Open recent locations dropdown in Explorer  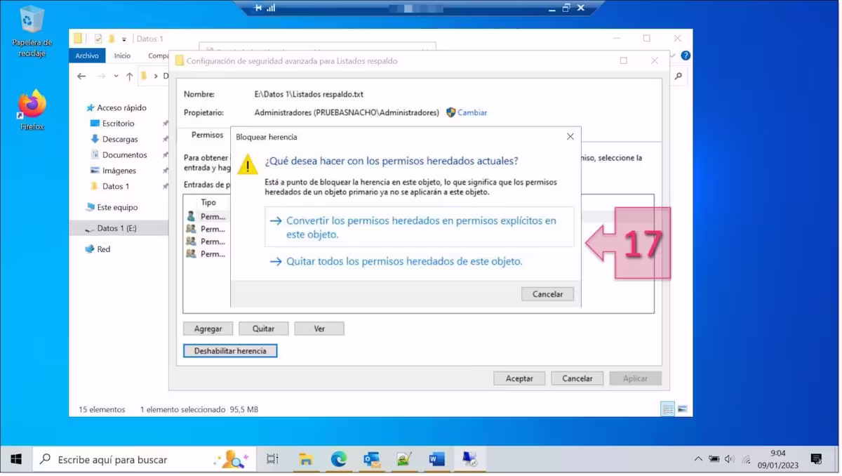click(116, 76)
